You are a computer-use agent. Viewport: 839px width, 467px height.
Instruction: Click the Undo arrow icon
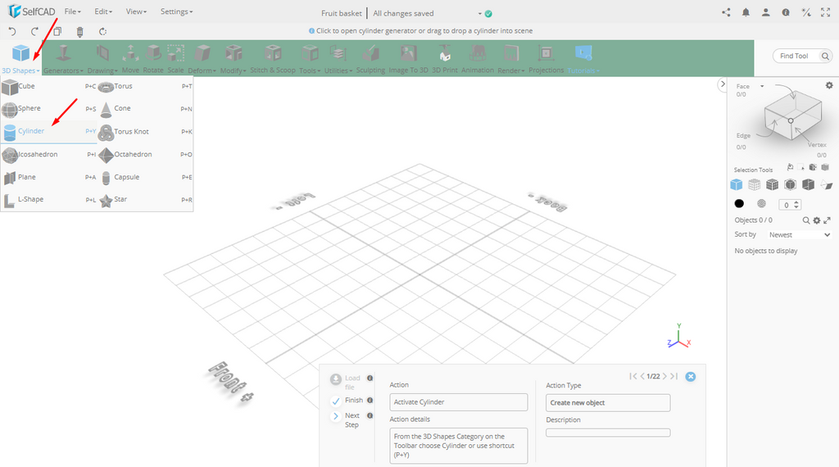pyautogui.click(x=12, y=31)
